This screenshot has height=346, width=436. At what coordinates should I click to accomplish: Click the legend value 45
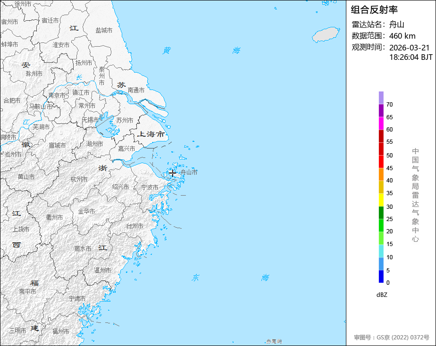[390, 168]
